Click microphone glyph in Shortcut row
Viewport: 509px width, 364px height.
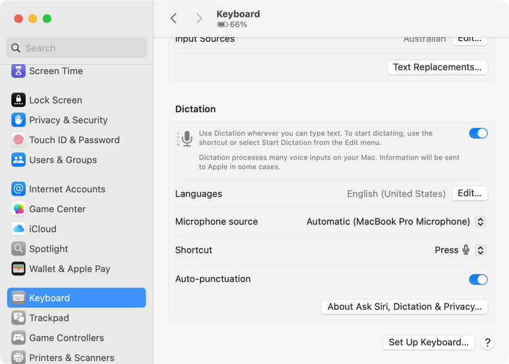click(466, 250)
